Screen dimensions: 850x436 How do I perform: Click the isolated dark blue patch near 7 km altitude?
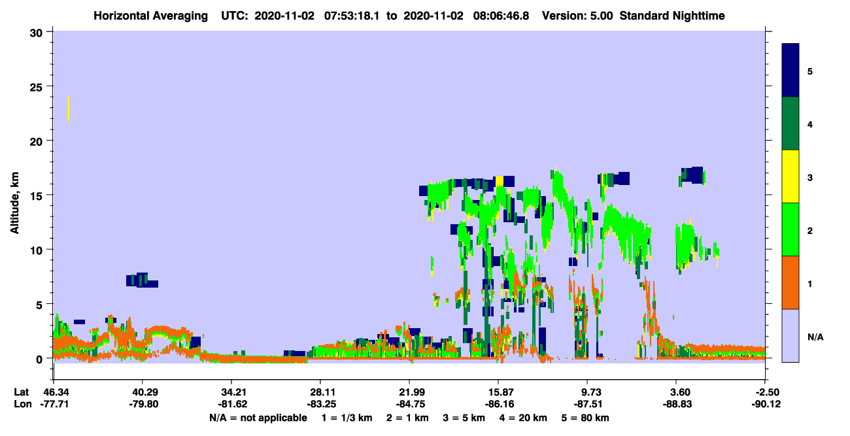coord(142,280)
